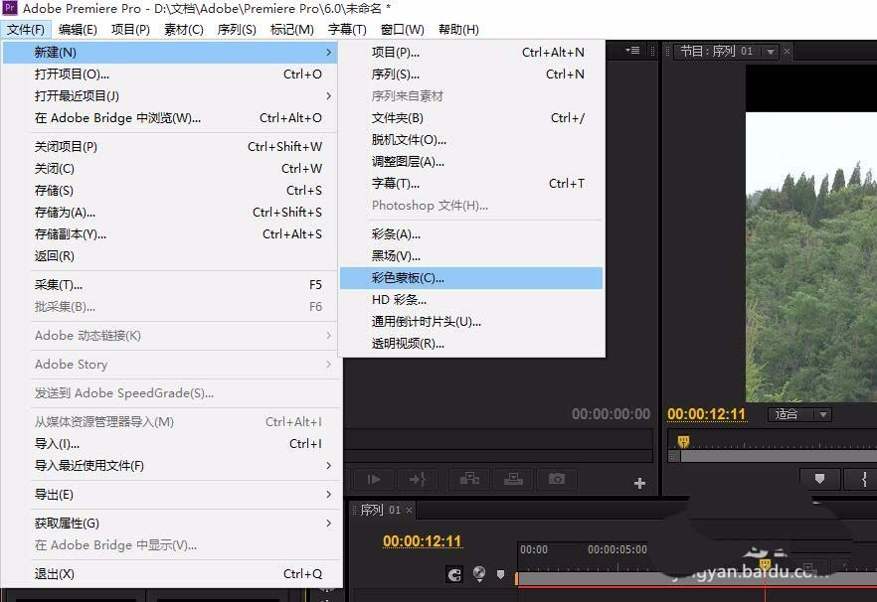
Task: Open the source panel flyout menu icon
Action: tap(632, 51)
